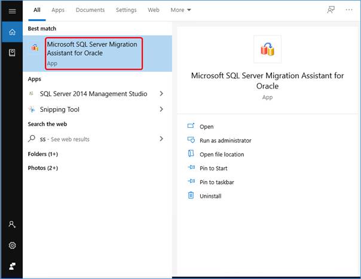Click the user account icon in sidebar
The width and height of the screenshot is (361, 279).
coord(12,224)
